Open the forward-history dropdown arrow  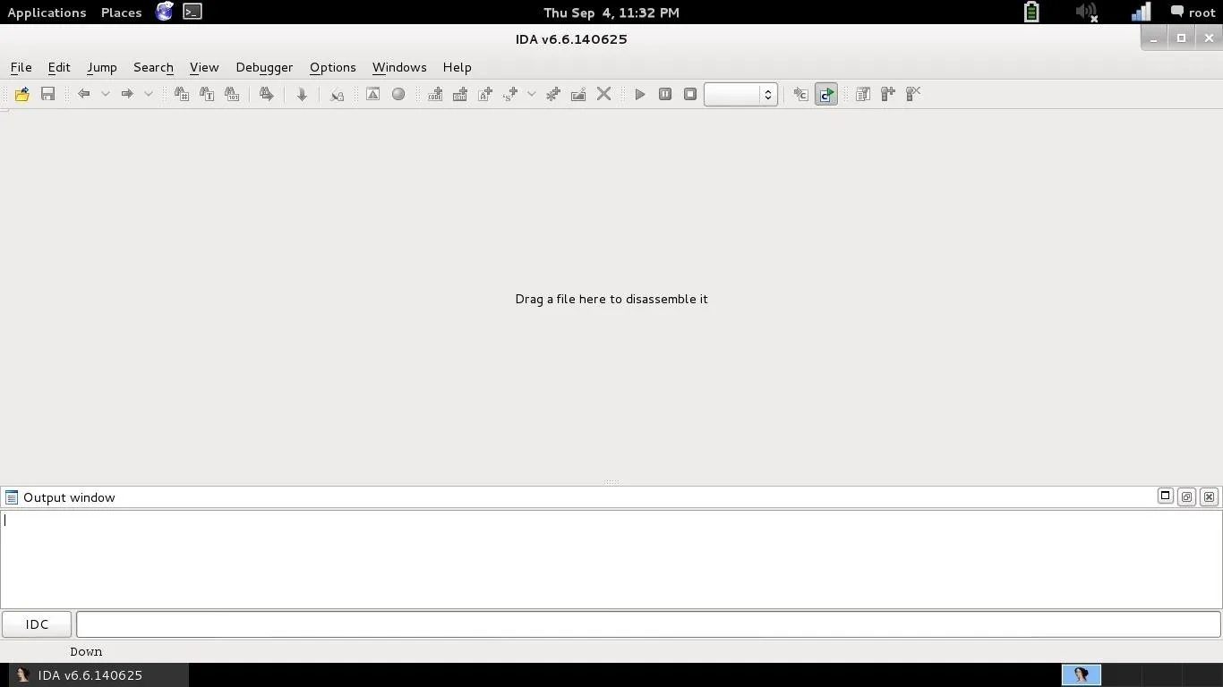(149, 94)
